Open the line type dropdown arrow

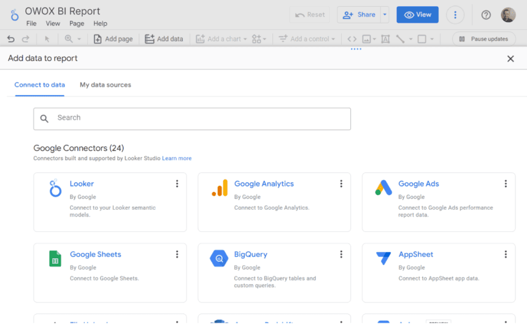(410, 39)
